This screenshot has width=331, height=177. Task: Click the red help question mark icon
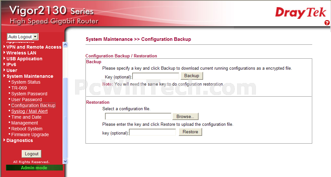[327, 23]
